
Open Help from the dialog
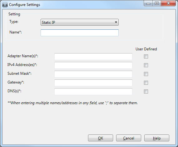pos(157,138)
